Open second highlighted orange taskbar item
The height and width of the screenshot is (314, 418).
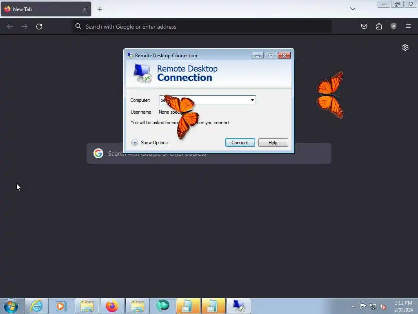click(x=213, y=306)
